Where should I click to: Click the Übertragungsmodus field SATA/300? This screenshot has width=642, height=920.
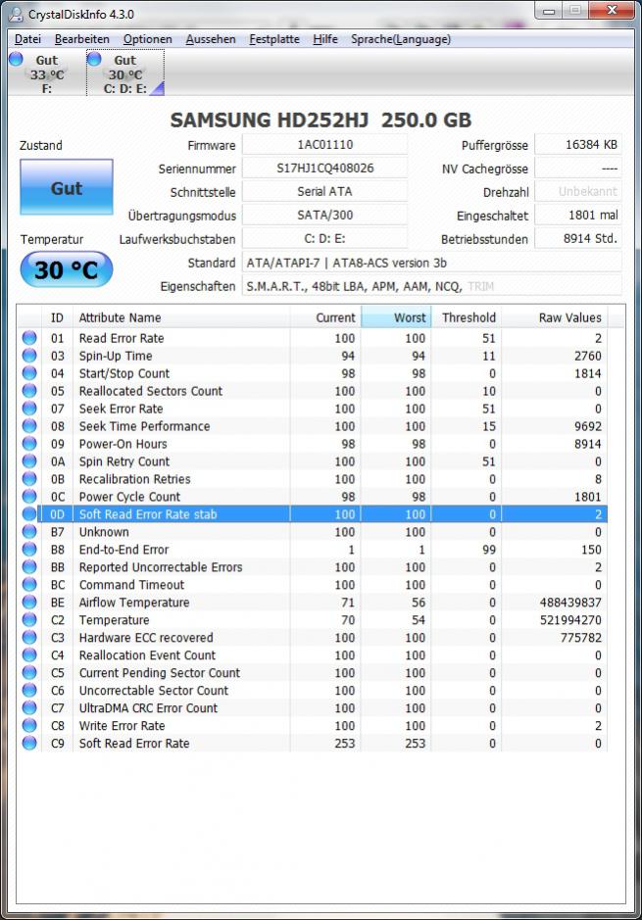click(324, 215)
